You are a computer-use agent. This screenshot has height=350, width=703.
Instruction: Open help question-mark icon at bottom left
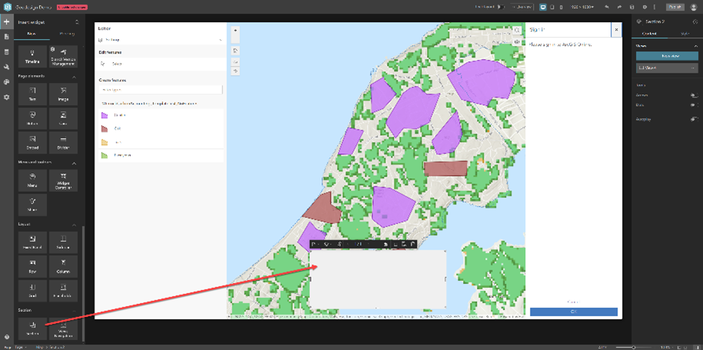pos(6,337)
